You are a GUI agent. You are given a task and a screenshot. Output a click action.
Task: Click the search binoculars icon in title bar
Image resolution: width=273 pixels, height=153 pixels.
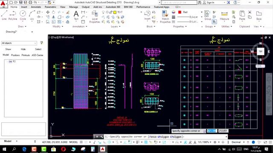coord(200,3)
